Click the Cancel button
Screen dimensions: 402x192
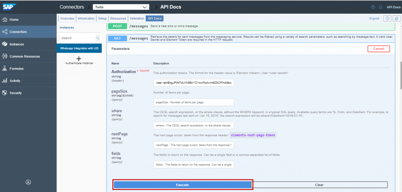379,49
